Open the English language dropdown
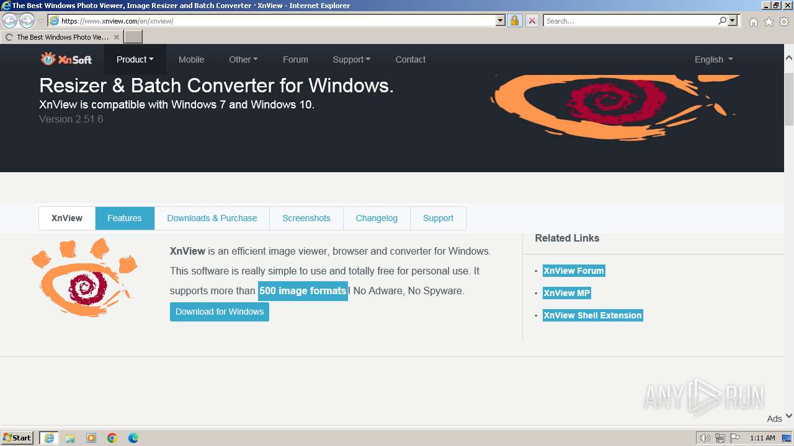 pyautogui.click(x=714, y=59)
